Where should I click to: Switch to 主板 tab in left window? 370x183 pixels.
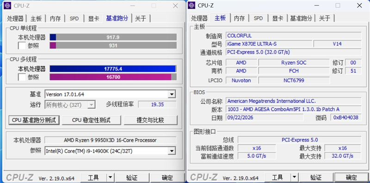click(x=36, y=18)
